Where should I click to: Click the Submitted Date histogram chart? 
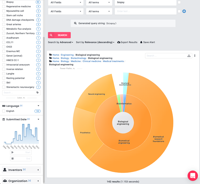pyautogui.click(x=21, y=134)
